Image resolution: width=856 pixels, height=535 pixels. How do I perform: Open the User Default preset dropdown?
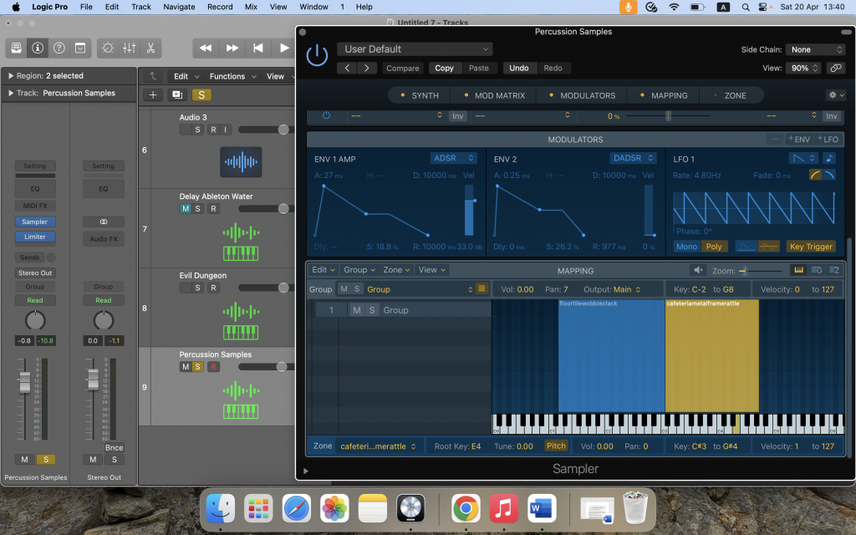coord(415,49)
